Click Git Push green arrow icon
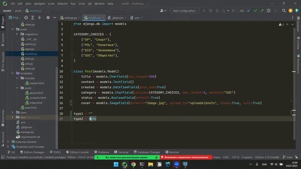301x169 pixels. pyautogui.click(x=262, y=11)
